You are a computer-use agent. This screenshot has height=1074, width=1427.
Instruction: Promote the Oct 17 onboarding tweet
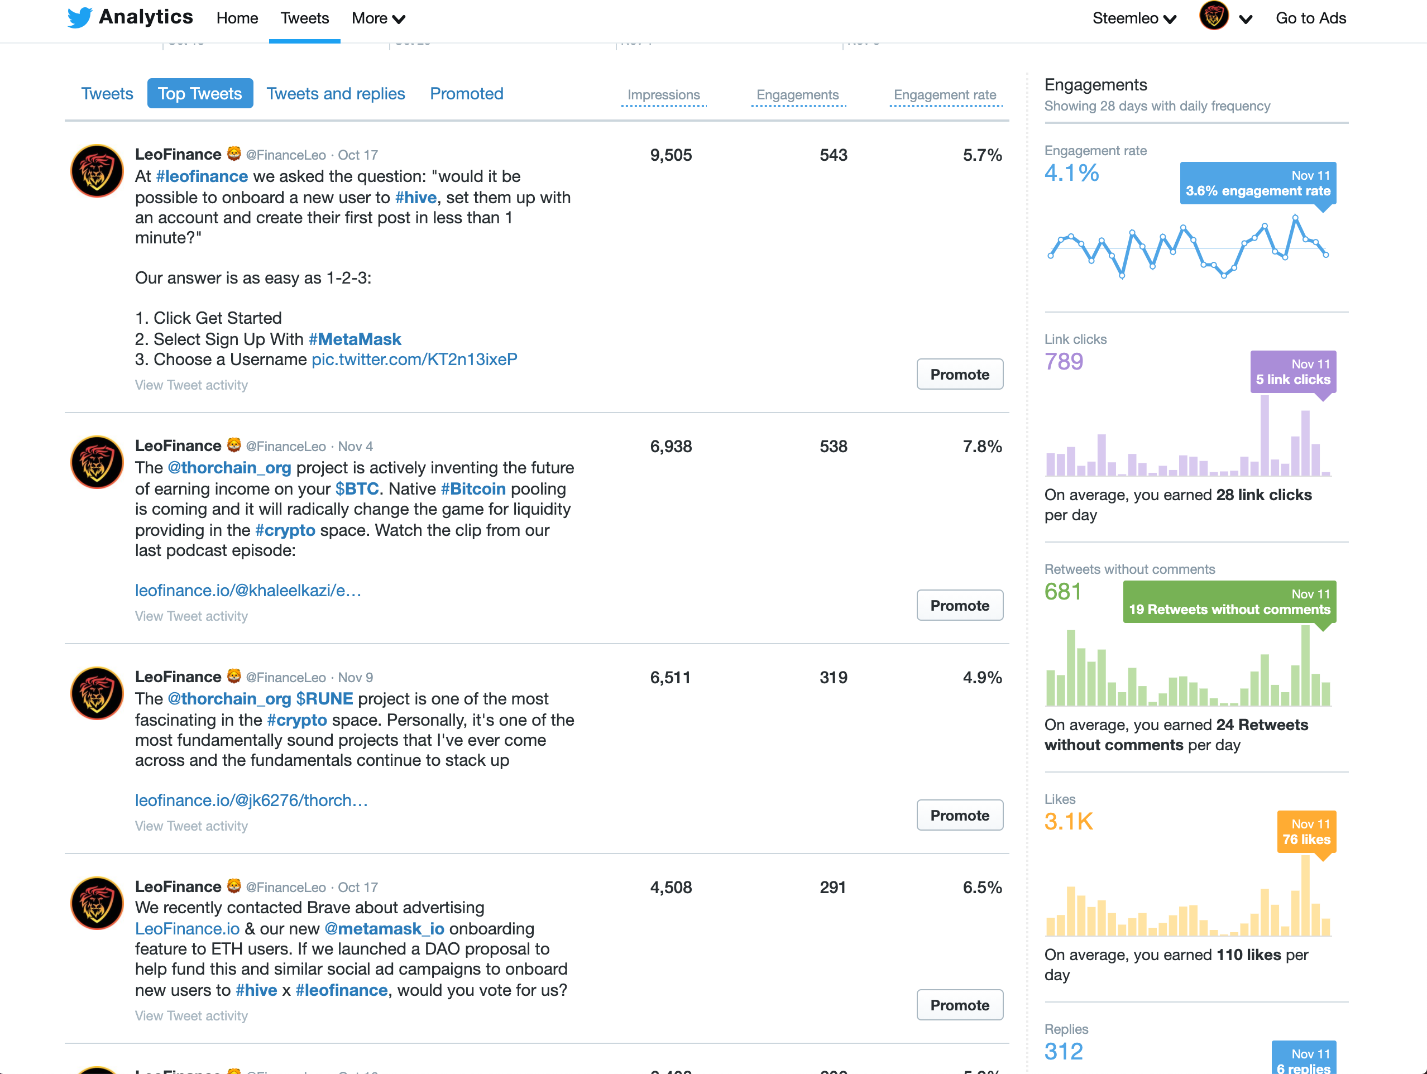(x=960, y=374)
